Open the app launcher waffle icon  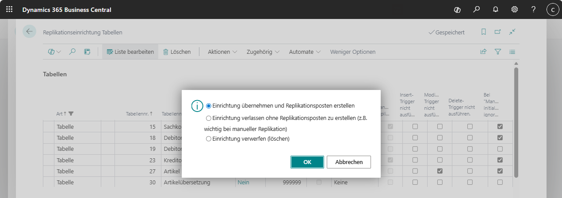(9, 9)
